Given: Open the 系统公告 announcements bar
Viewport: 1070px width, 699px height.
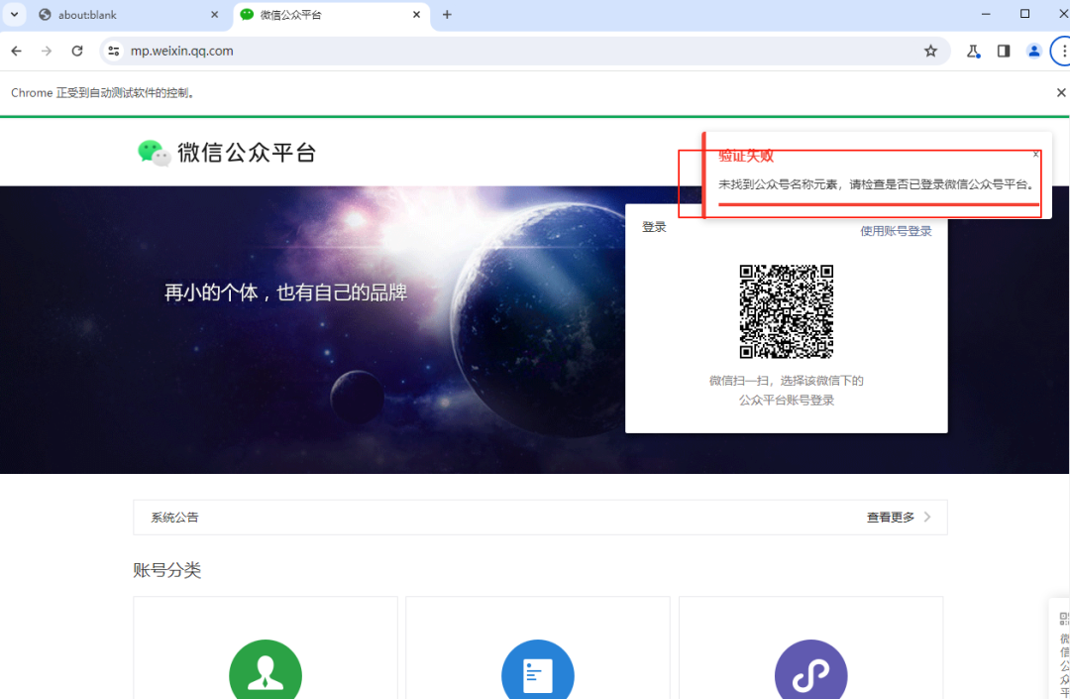Looking at the screenshot, I should pyautogui.click(x=541, y=517).
